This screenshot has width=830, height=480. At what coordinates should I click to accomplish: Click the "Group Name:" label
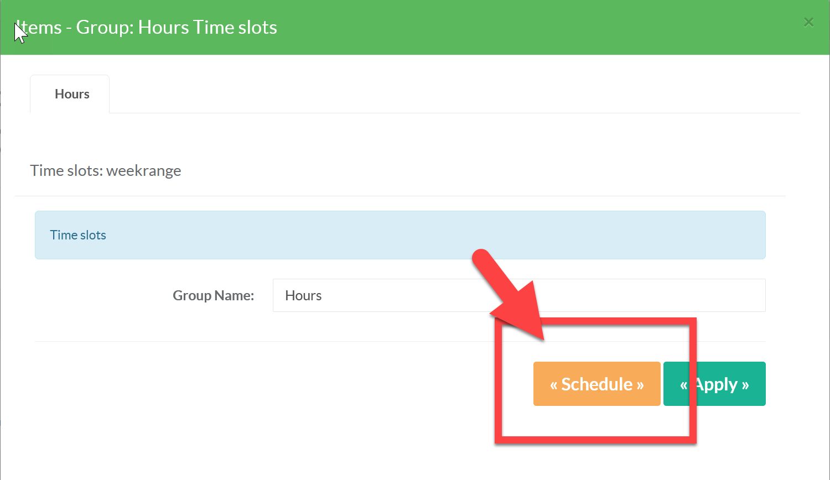click(x=213, y=295)
